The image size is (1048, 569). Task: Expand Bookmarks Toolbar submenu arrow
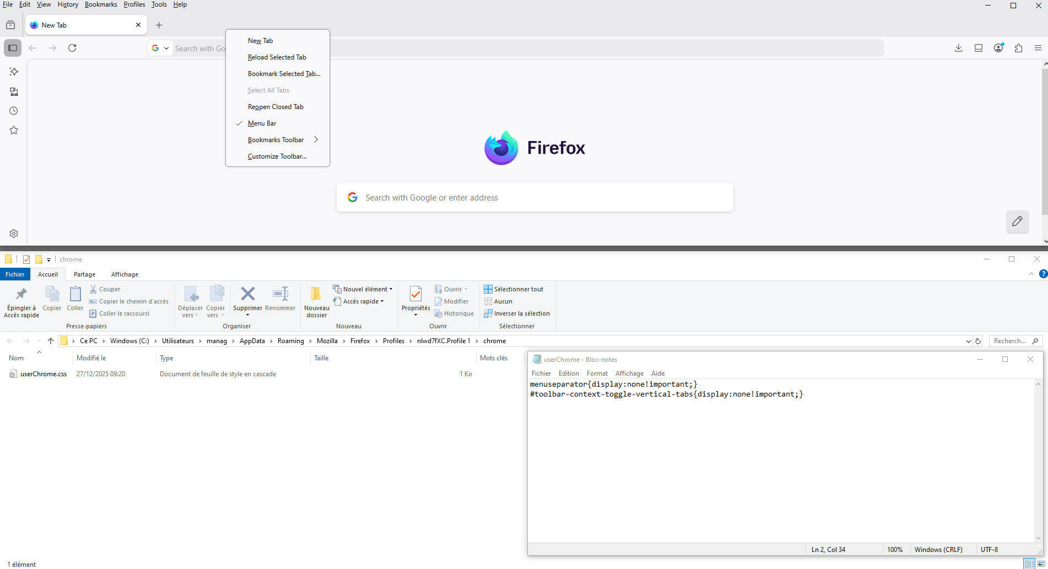tap(316, 140)
